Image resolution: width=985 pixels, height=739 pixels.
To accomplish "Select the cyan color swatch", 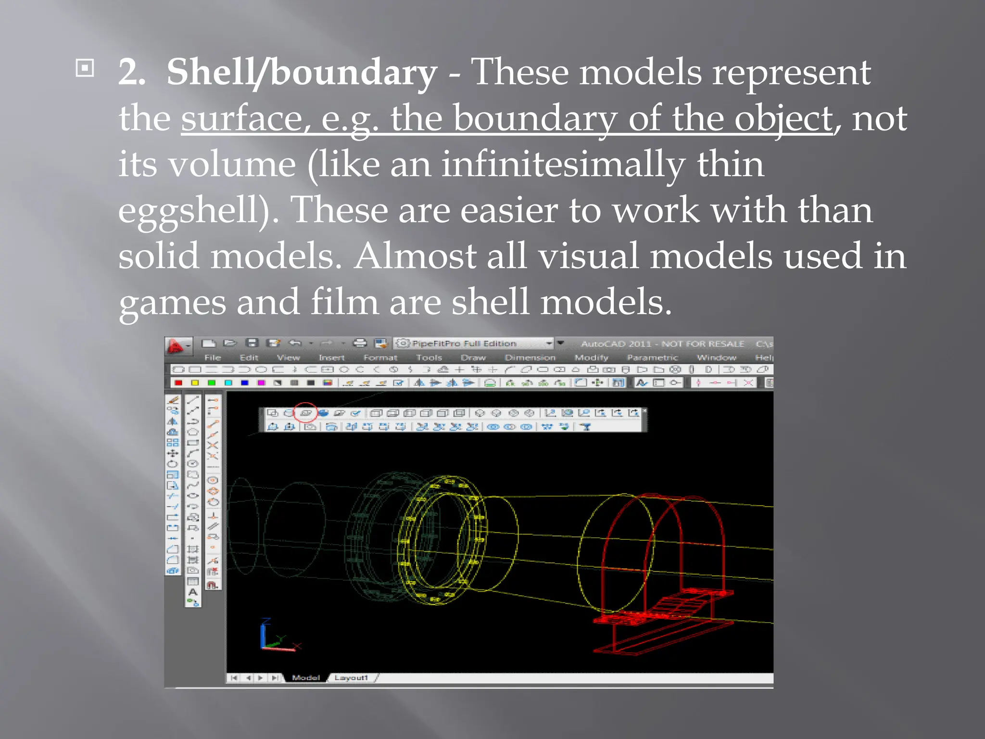I will (228, 383).
